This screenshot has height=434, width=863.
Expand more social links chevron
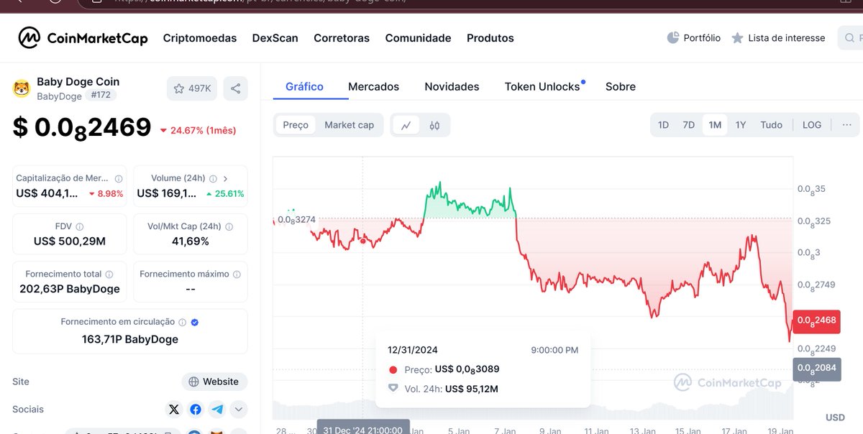click(239, 410)
